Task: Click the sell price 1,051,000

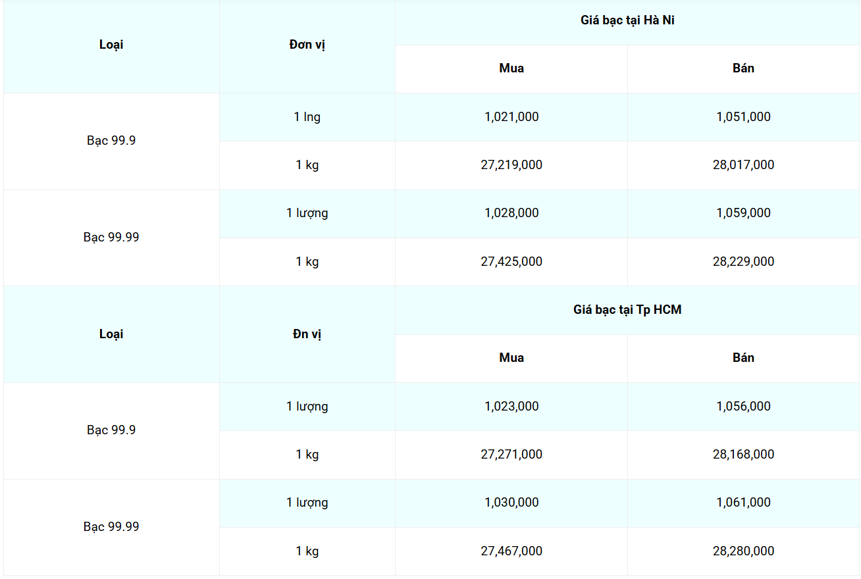Action: click(743, 117)
